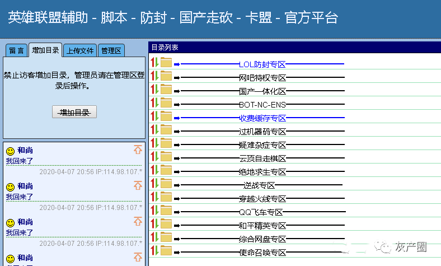Click folder icon for 网吧特权专区
Image resolution: width=441 pixels, height=266 pixels.
tap(166, 76)
